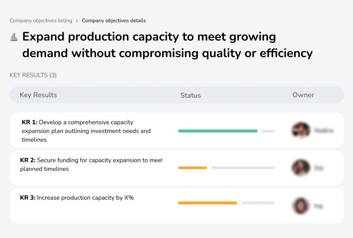Click the KR 1 green progress slider handle
The width and height of the screenshot is (353, 238).
[260, 131]
